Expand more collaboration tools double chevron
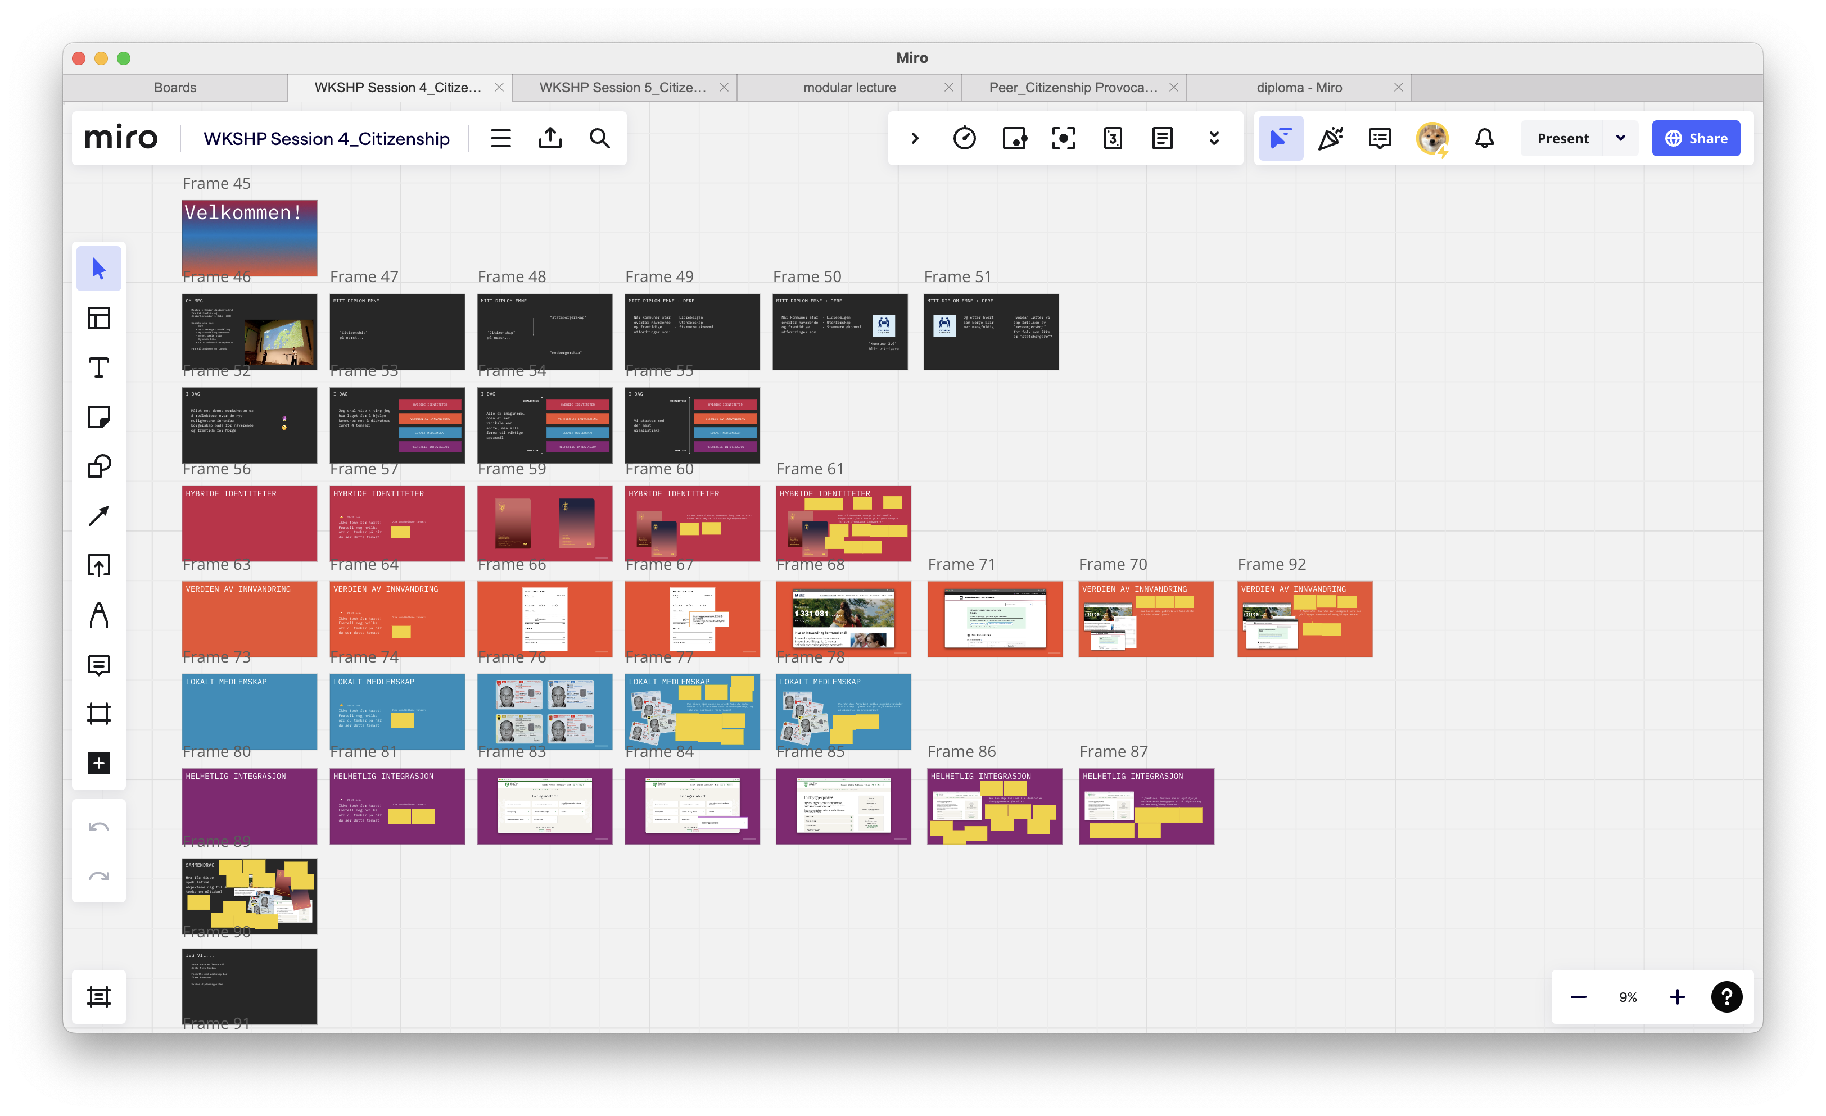 [1214, 138]
